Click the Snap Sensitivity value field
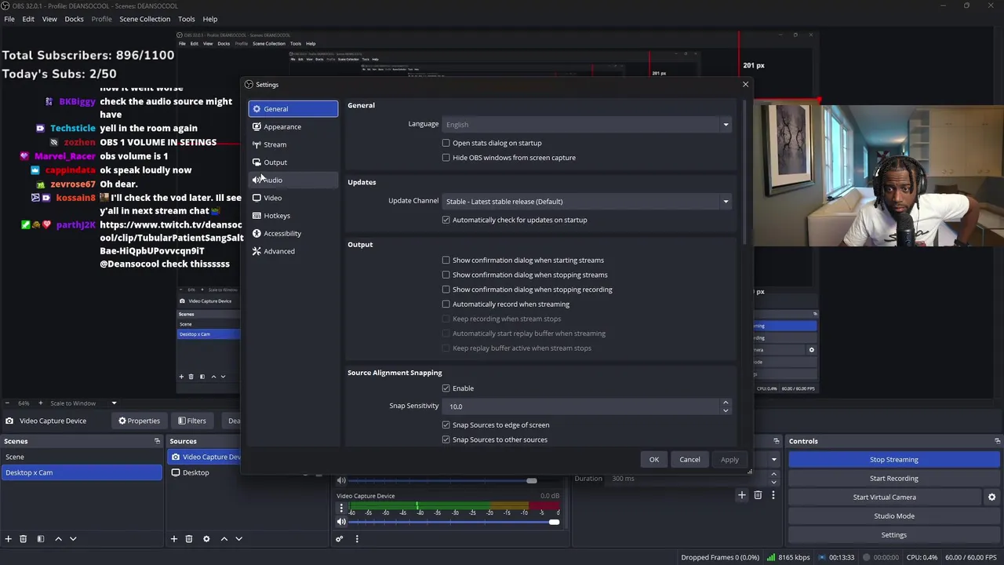This screenshot has width=1004, height=565. tap(581, 406)
